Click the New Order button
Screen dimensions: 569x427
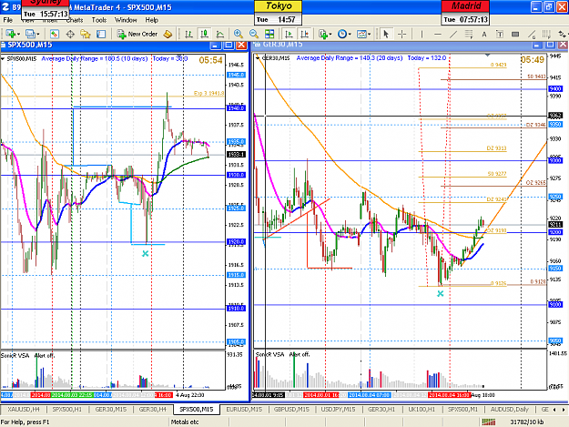click(x=137, y=34)
